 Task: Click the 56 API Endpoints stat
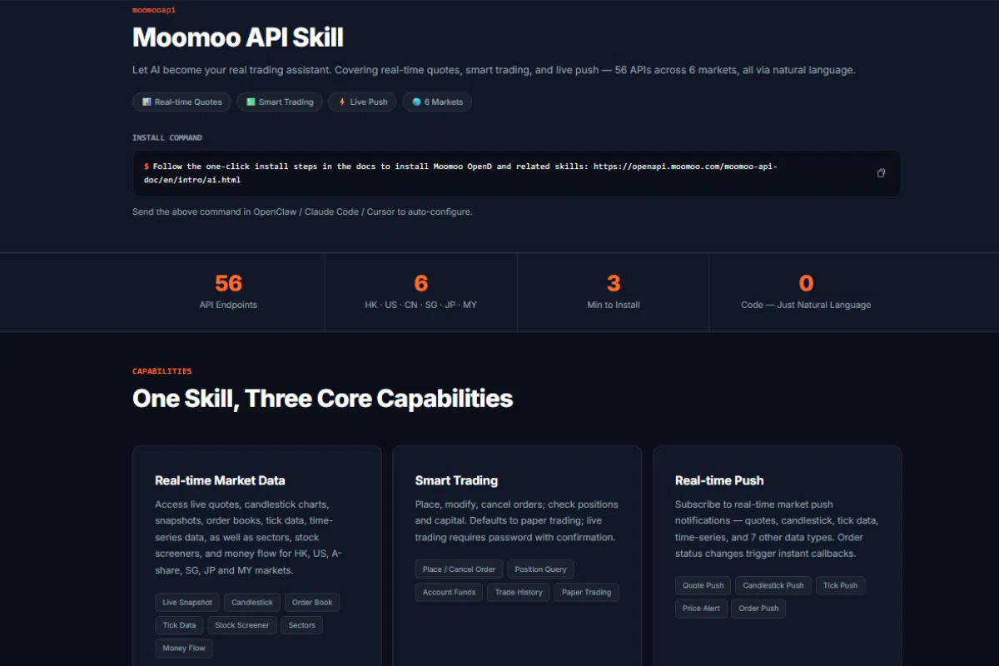click(x=228, y=292)
